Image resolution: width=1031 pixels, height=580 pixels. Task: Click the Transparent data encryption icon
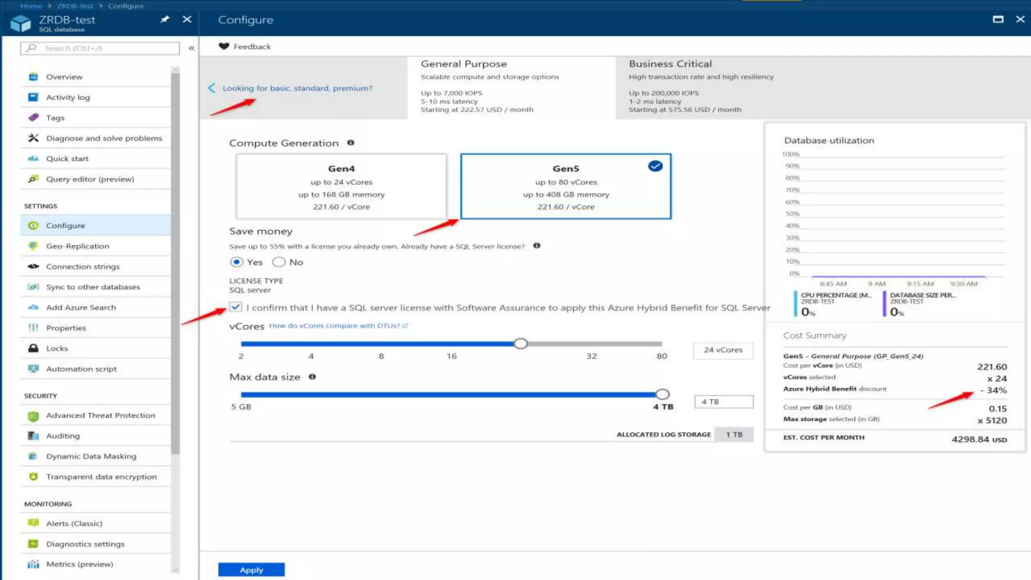33,477
